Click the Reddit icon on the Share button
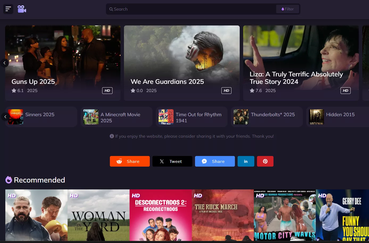The image size is (369, 243). click(119, 161)
